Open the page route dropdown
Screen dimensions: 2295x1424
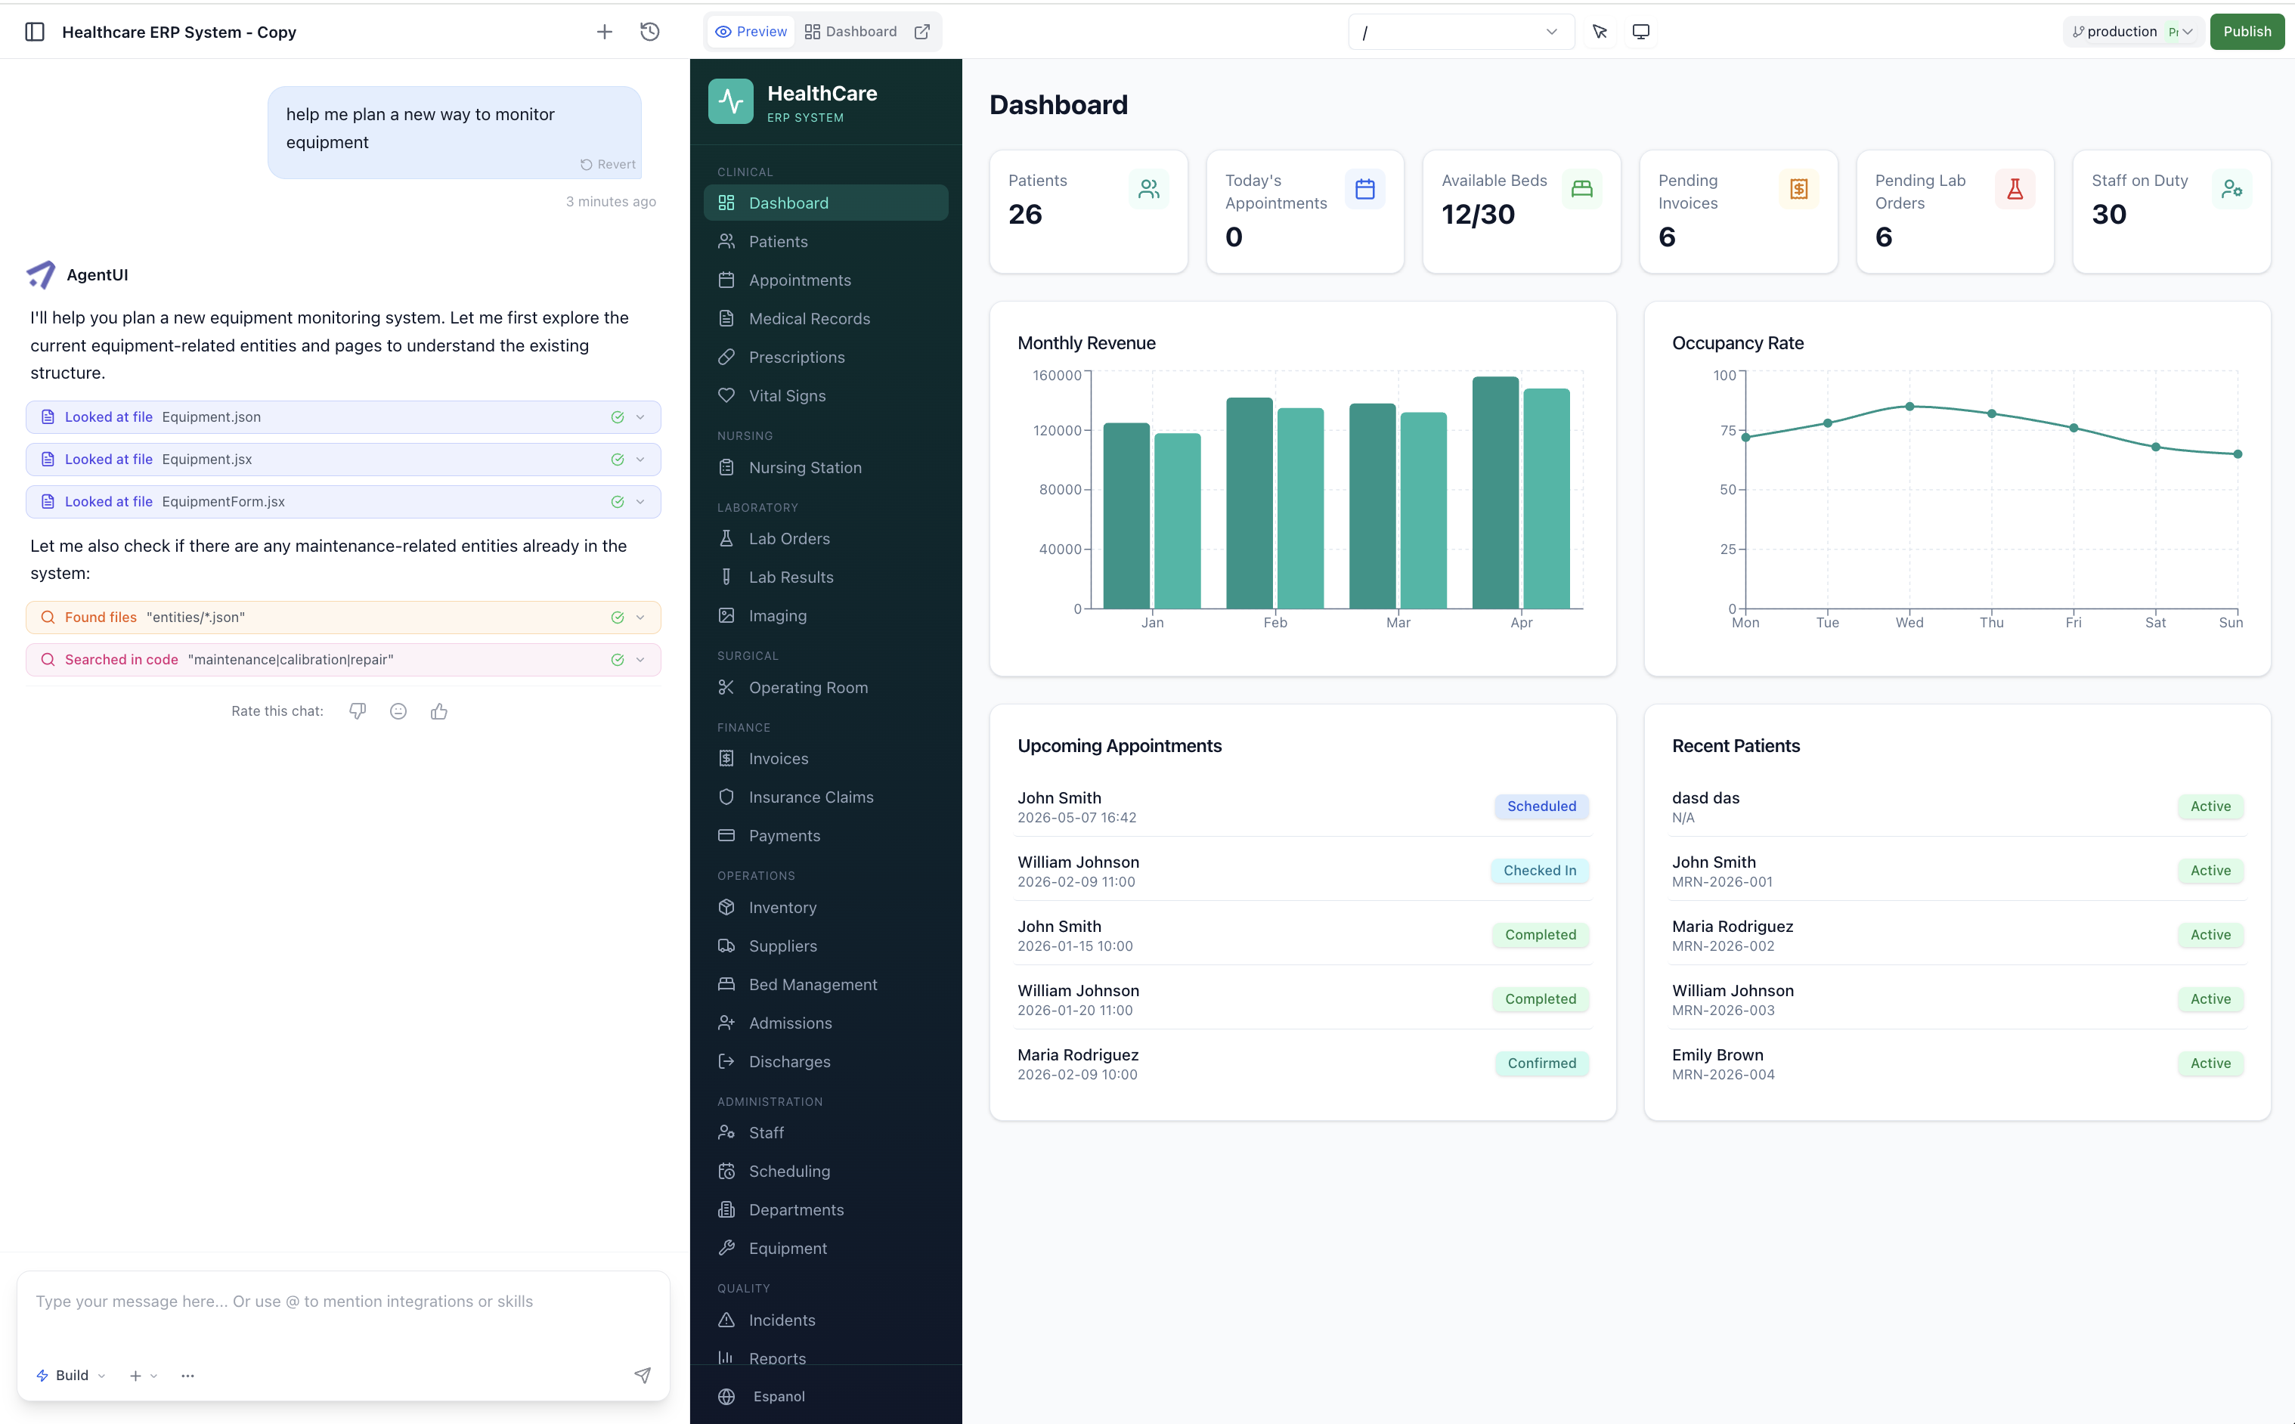coord(1460,32)
